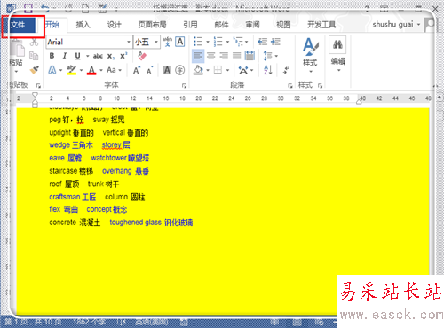Click the word "watchtower" in the document
The height and width of the screenshot is (328, 444).
coord(108,158)
